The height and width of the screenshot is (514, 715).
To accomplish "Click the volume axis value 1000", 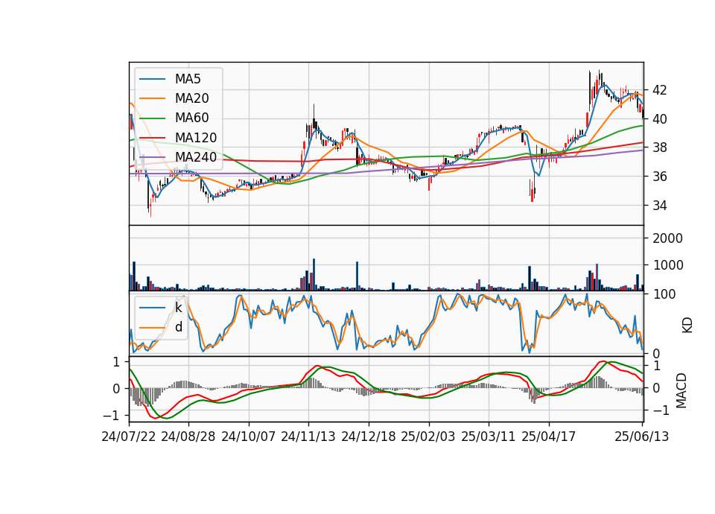I will [x=667, y=265].
